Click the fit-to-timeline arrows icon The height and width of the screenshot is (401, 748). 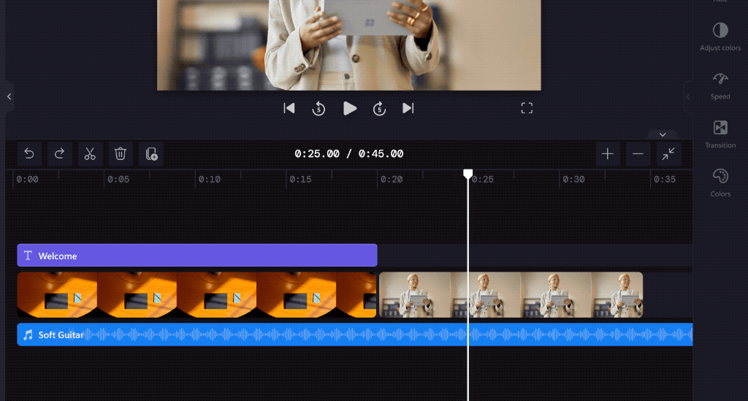(x=668, y=153)
